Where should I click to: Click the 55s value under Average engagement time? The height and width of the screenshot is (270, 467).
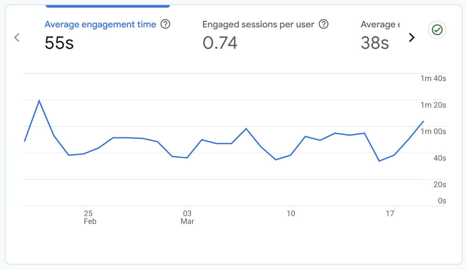(59, 43)
